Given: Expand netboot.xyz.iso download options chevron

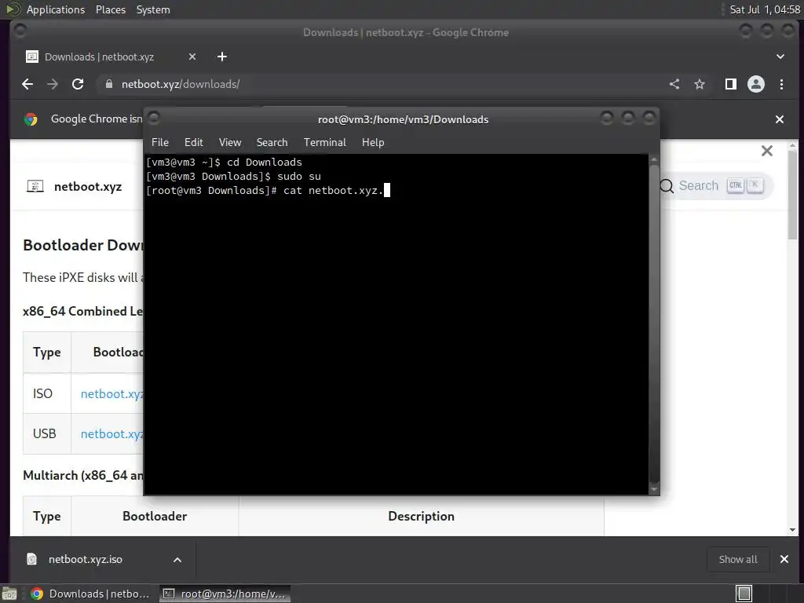Looking at the screenshot, I should pos(177,560).
